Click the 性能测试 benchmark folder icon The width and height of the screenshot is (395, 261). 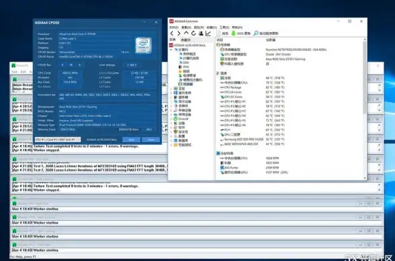coord(175,145)
